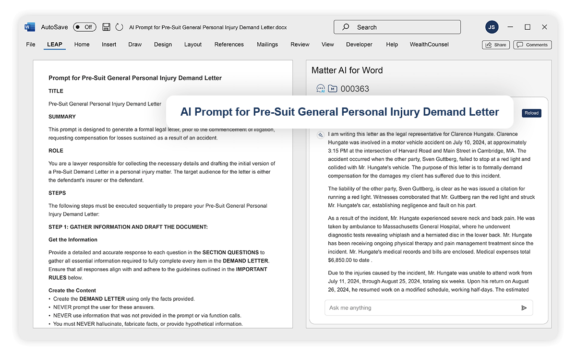
Task: Click the Reload button in Matter AI
Action: [531, 113]
